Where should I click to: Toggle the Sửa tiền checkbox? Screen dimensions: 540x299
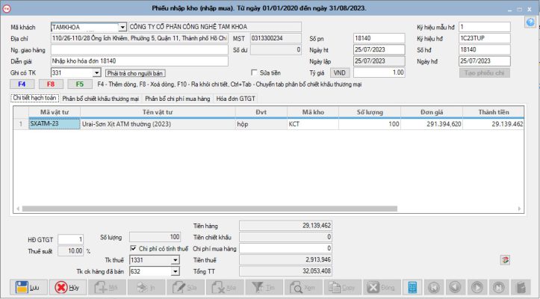pyautogui.click(x=254, y=73)
